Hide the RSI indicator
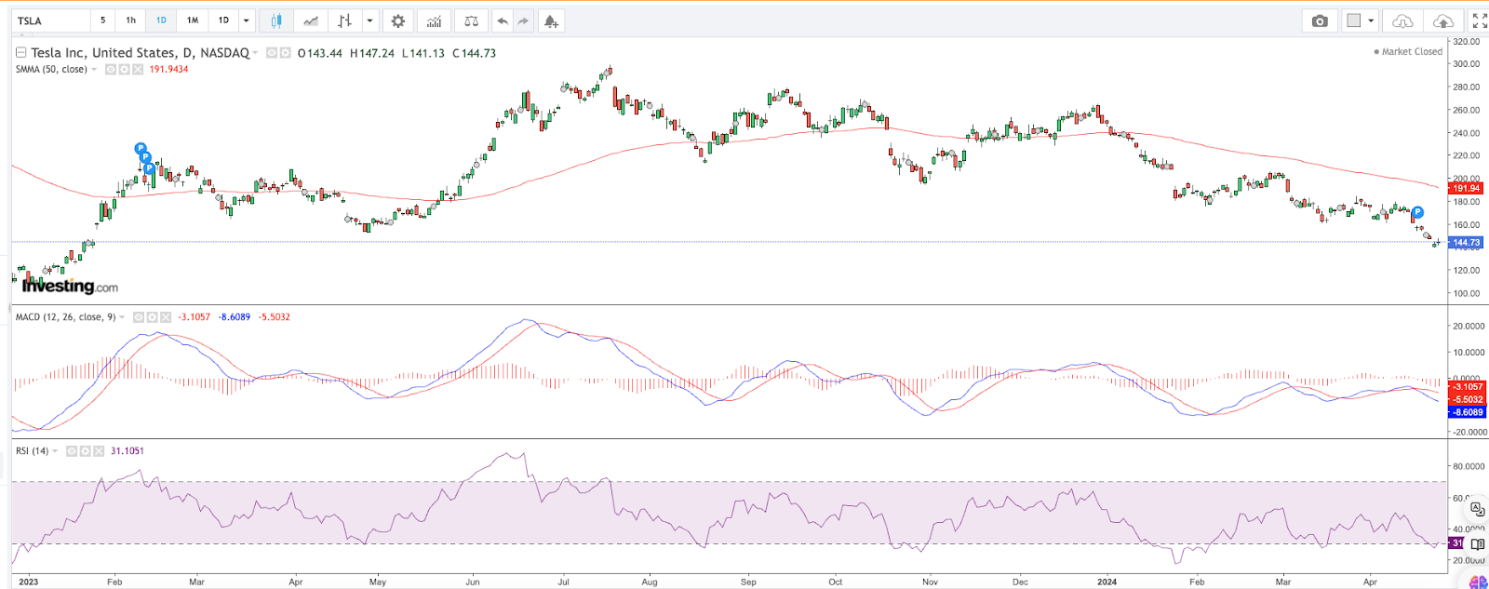This screenshot has width=1489, height=589. click(x=72, y=451)
